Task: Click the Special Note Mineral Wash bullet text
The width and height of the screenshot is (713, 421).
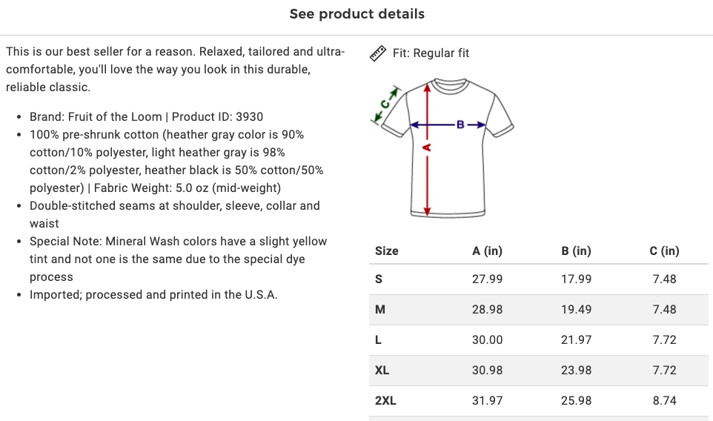Action: [178, 259]
